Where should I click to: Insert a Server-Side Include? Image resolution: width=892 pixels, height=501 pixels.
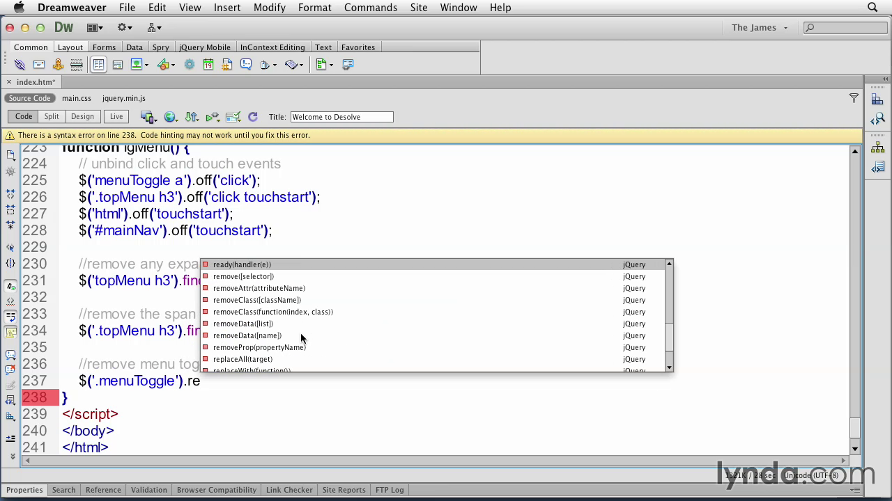226,64
